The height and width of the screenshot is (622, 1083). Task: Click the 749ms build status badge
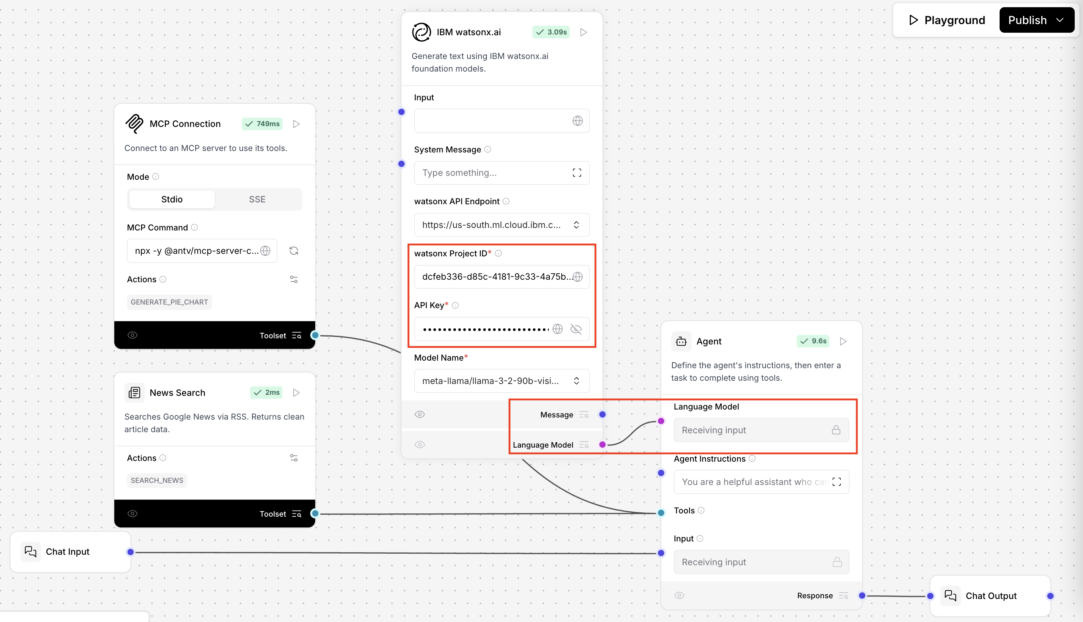pyautogui.click(x=262, y=124)
